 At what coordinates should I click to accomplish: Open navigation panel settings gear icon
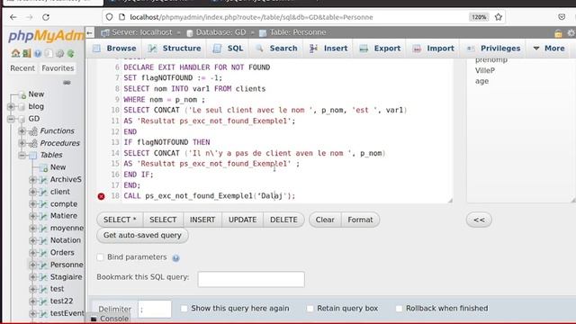[x=59, y=54]
